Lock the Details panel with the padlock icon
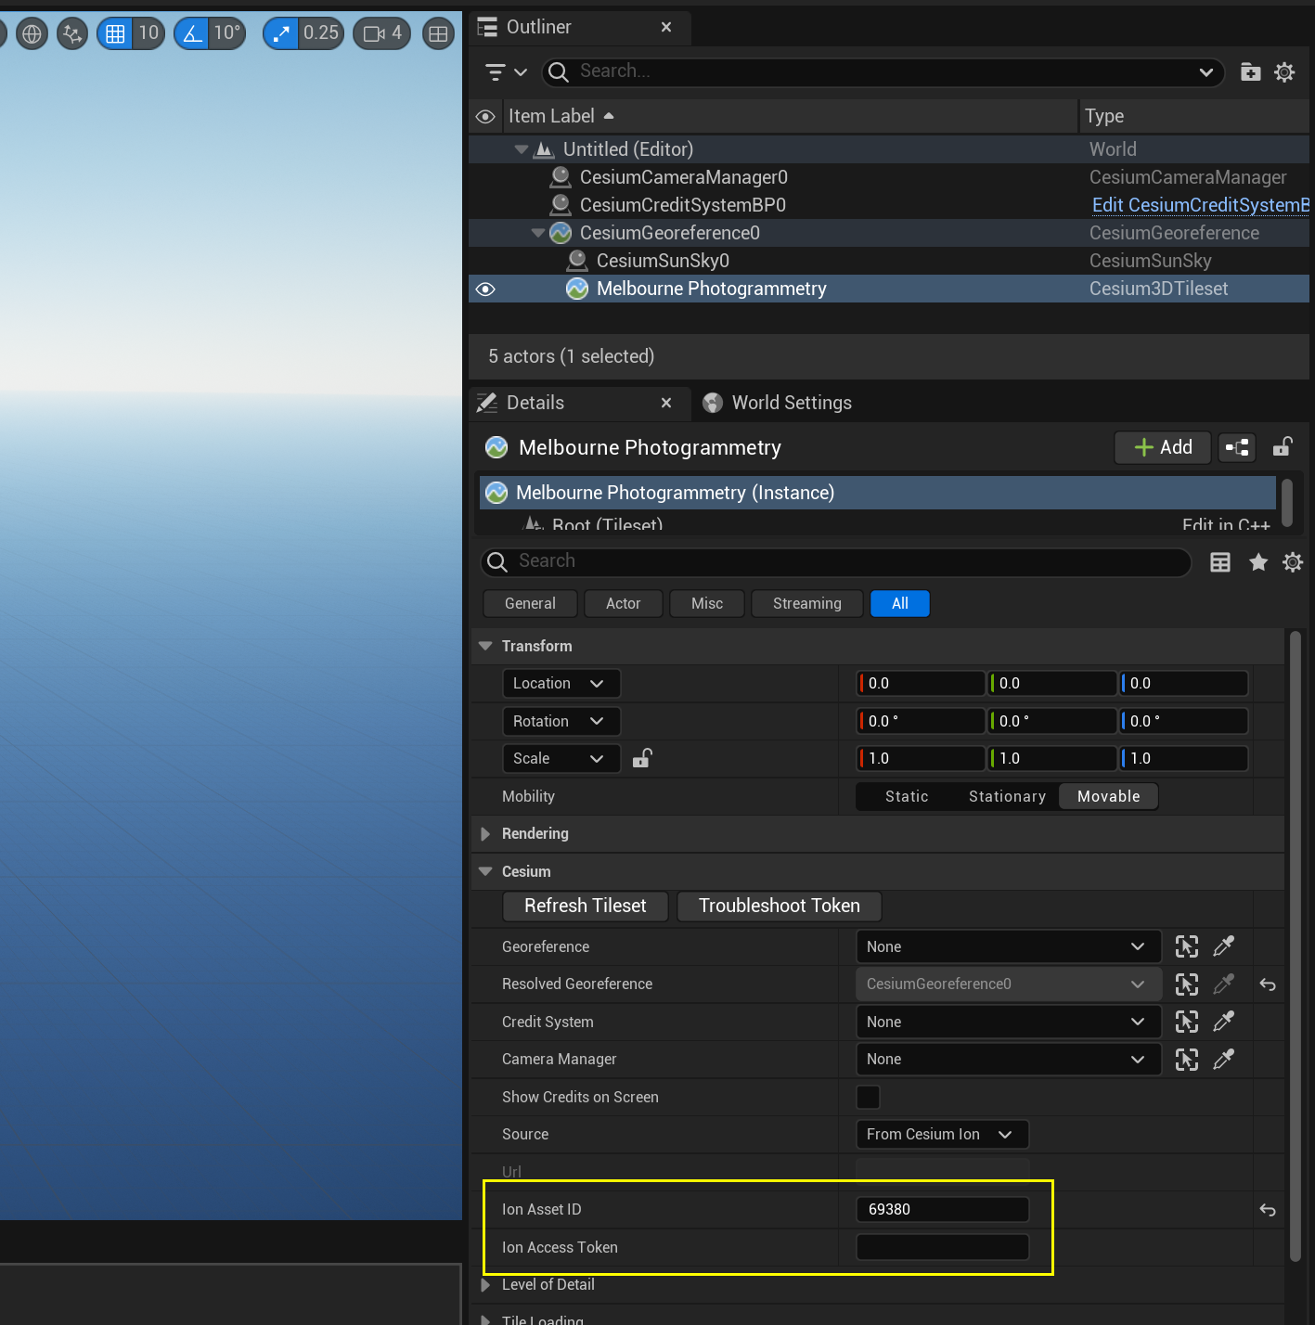Viewport: 1315px width, 1325px height. pos(1283,447)
